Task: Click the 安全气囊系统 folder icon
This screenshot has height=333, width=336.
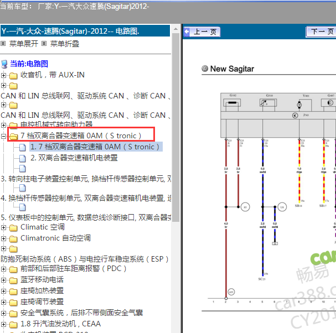Action: point(13,314)
